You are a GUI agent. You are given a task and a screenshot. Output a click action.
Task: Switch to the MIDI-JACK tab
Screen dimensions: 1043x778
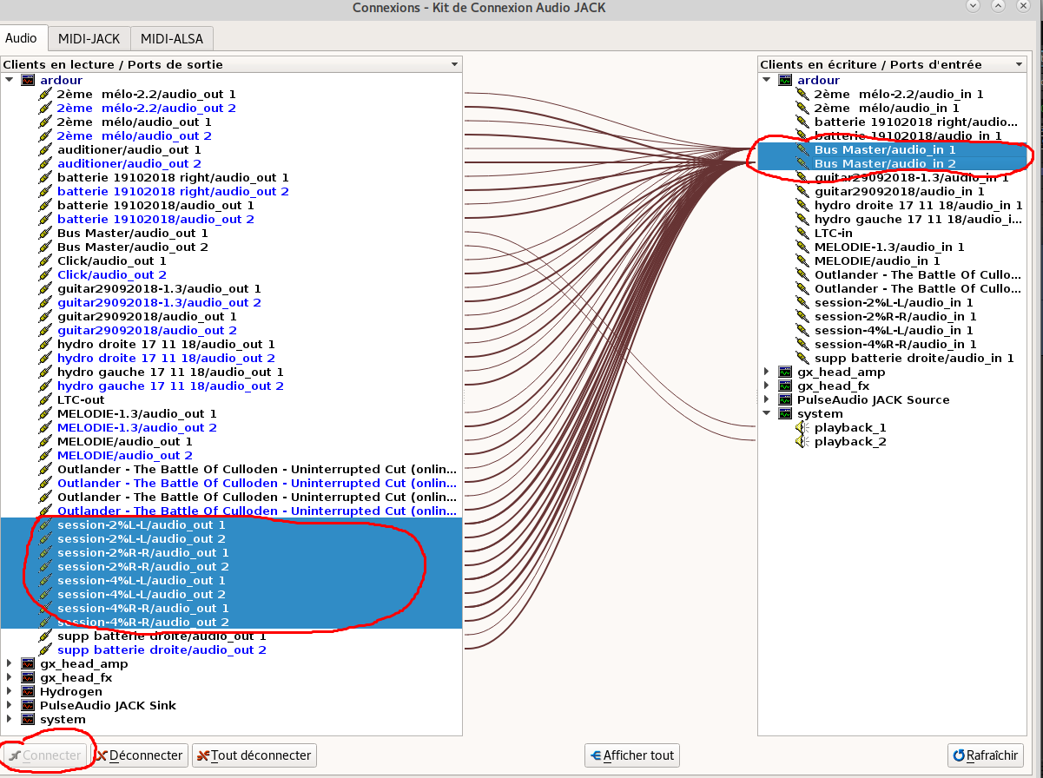click(89, 38)
